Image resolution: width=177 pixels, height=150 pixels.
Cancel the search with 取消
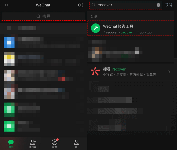(168, 5)
